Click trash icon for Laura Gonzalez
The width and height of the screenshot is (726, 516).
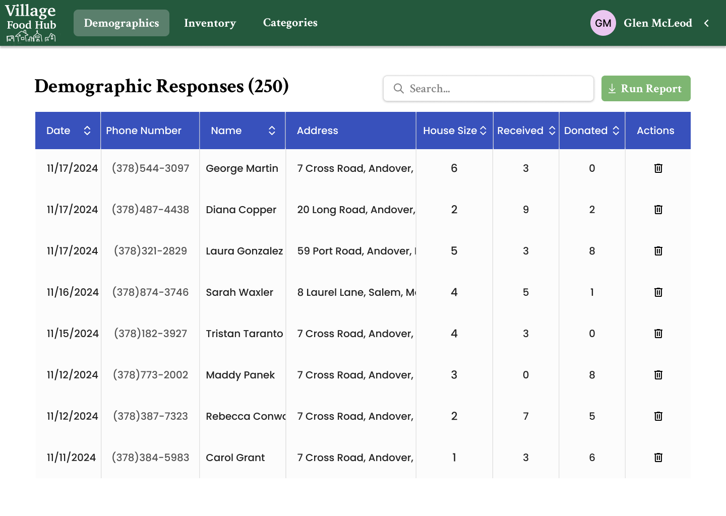[x=658, y=251]
